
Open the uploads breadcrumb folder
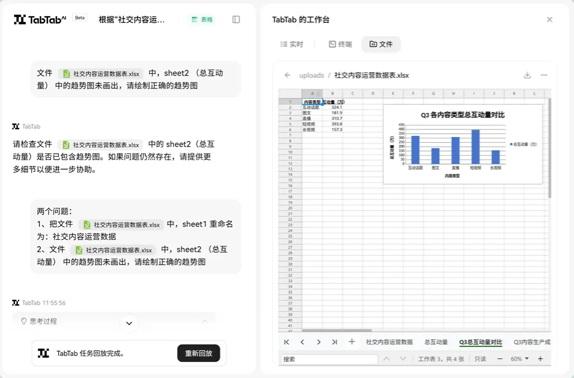312,76
